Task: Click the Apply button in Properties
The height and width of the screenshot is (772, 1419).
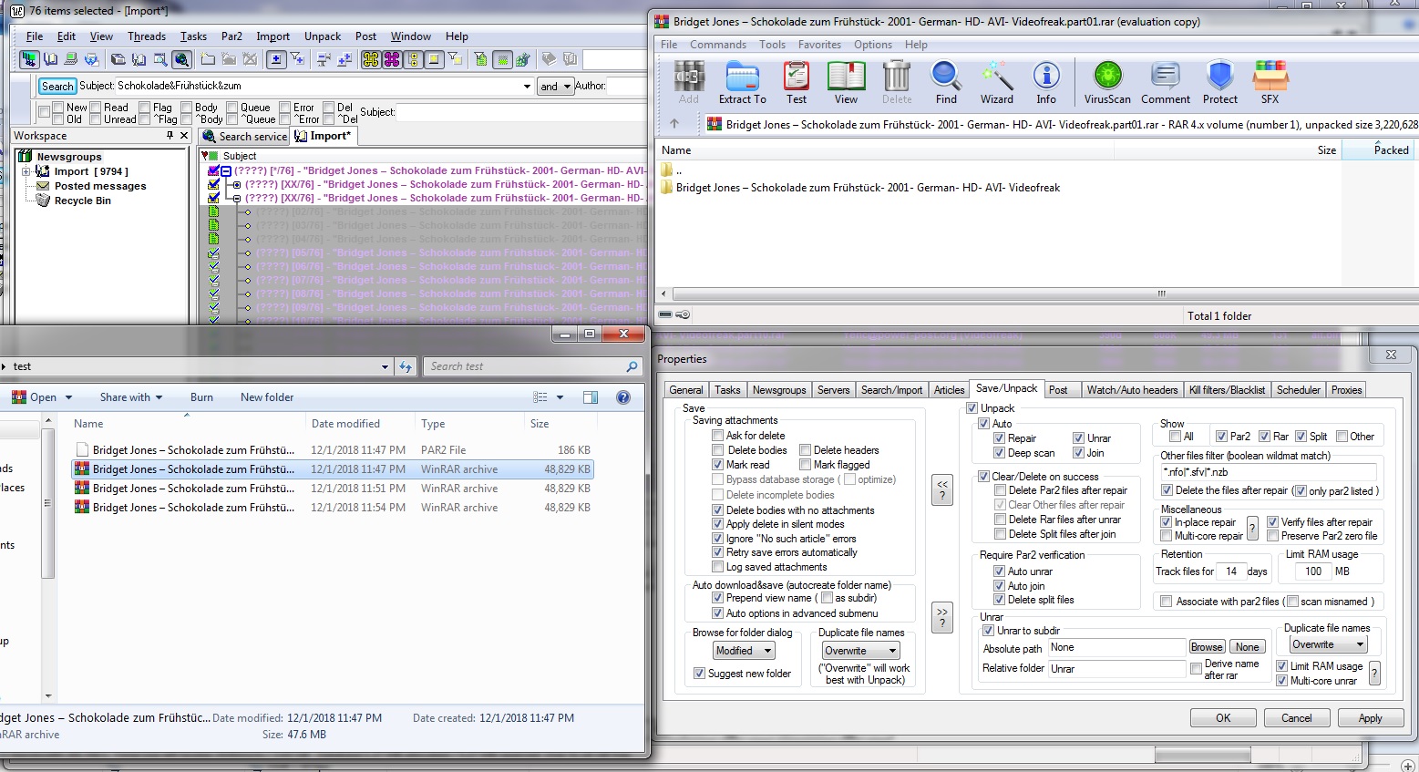Action: pos(1370,718)
